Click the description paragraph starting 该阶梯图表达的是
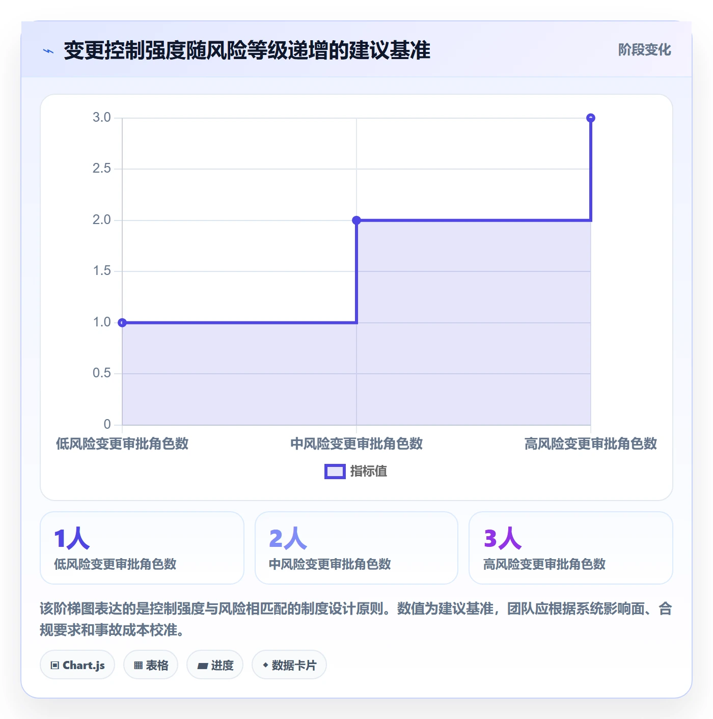This screenshot has height=719, width=713. pyautogui.click(x=356, y=619)
